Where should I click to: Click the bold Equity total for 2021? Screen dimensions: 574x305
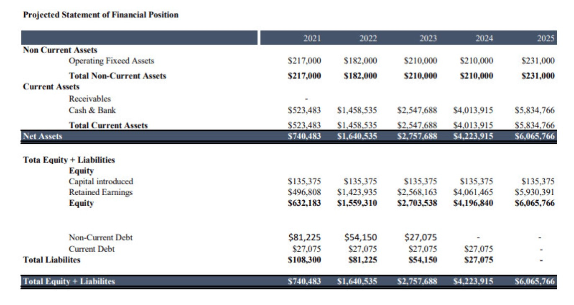coord(304,203)
